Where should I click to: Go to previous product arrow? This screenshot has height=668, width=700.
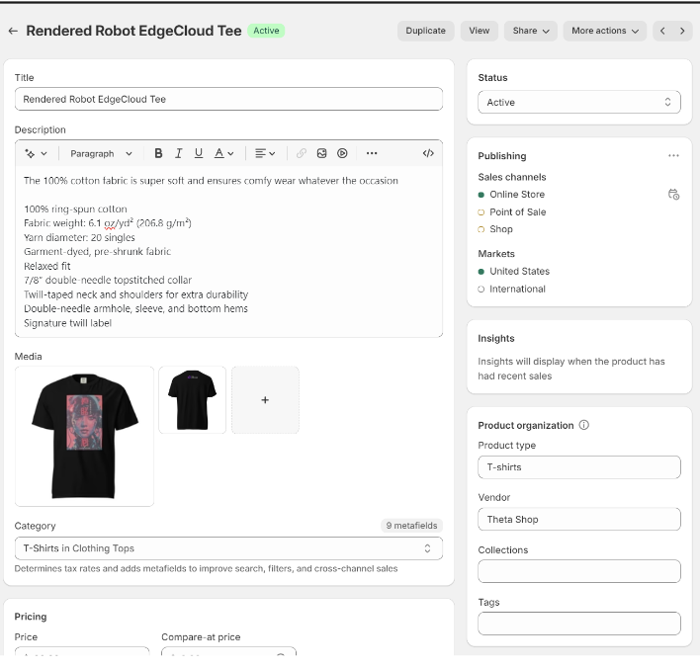[662, 31]
